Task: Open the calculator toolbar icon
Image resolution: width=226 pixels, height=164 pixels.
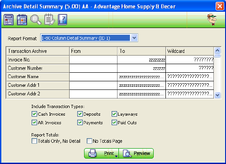Action: pyautogui.click(x=9, y=20)
